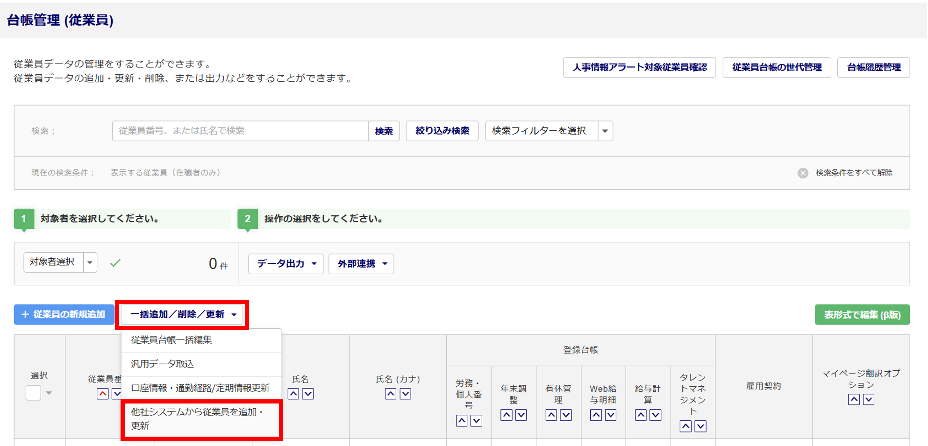Focus the employee number or name search field
Viewport: 928px width, 446px height.
pos(240,131)
